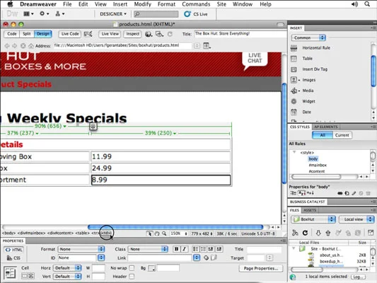Image resolution: width=377 pixels, height=283 pixels.
Task: Click the Inspect button
Action: [x=132, y=34]
